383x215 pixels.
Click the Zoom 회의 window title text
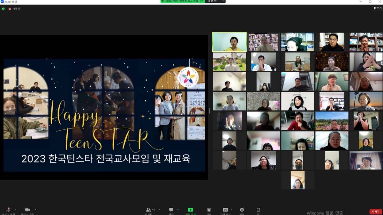pyautogui.click(x=11, y=2)
